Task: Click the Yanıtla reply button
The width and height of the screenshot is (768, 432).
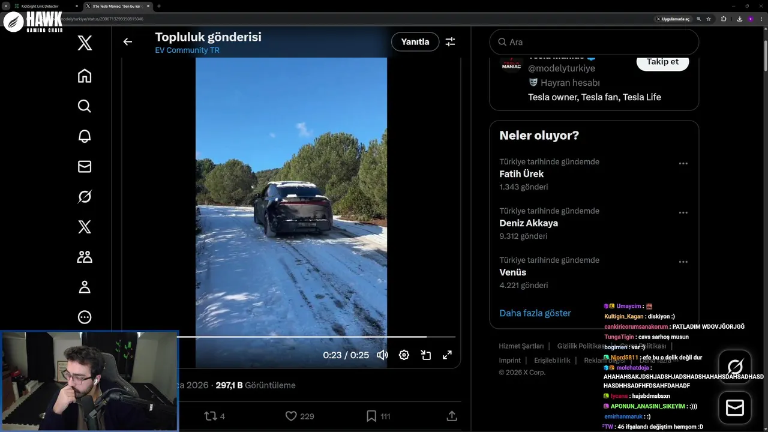Action: [415, 41]
